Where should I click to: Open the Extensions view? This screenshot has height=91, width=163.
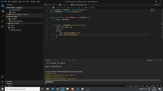tap(2, 27)
